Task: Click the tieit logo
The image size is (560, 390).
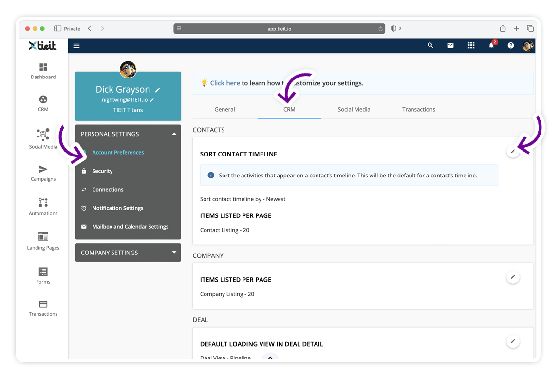Action: coord(42,46)
